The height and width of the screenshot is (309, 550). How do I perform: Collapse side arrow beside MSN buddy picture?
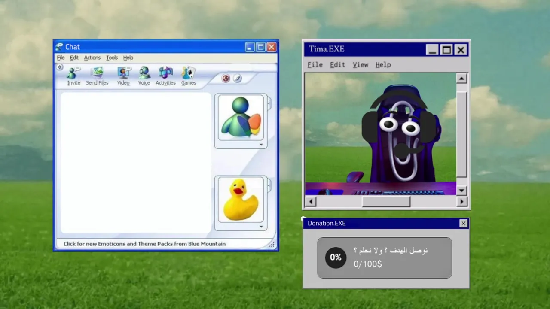click(x=269, y=103)
